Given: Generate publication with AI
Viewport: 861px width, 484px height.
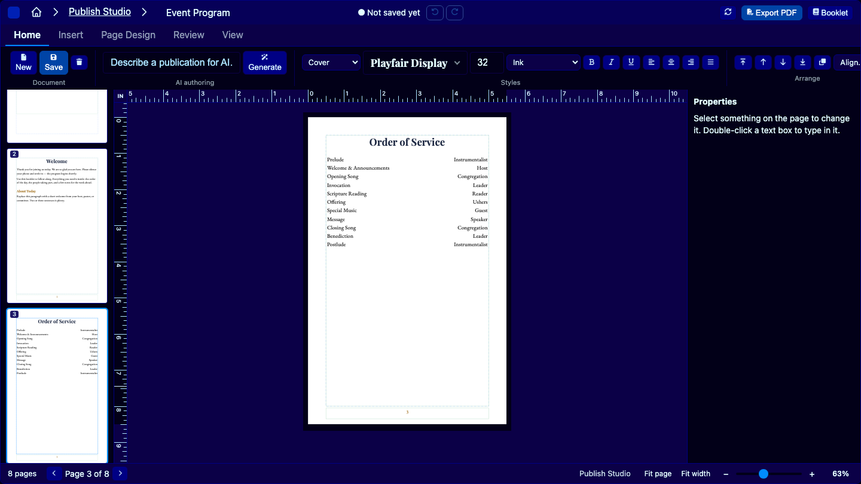Looking at the screenshot, I should [x=265, y=62].
